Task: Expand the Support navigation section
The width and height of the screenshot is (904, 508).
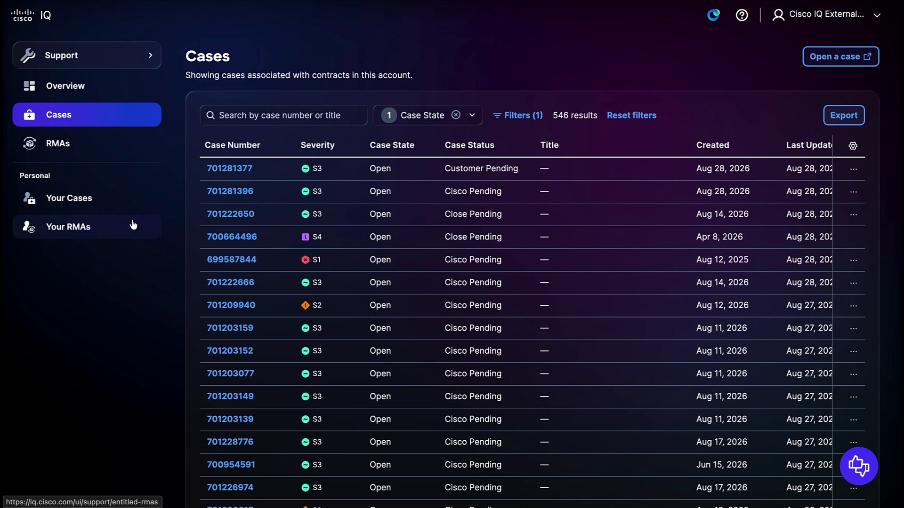Action: pos(87,55)
